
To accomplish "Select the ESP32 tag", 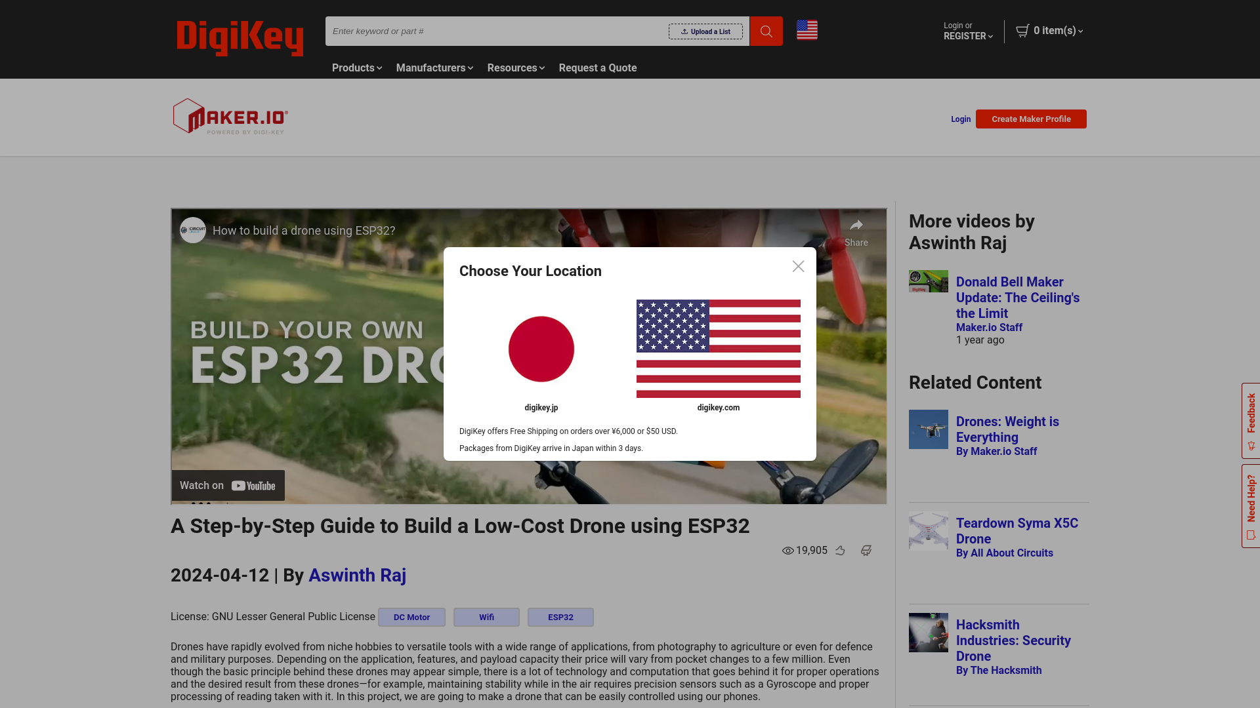I will [560, 618].
